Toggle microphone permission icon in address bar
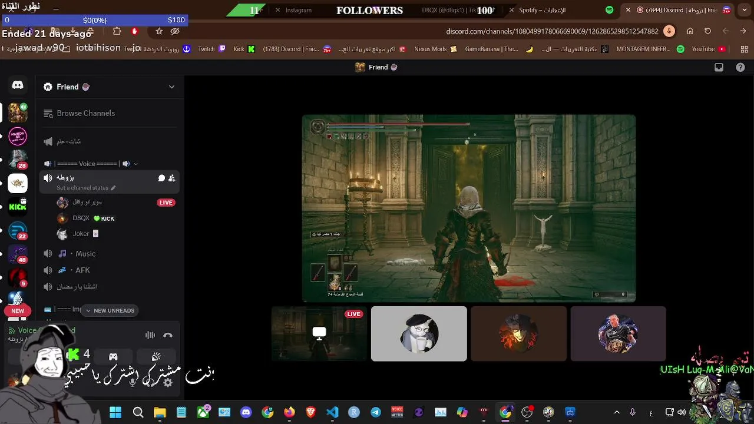Image resolution: width=754 pixels, height=424 pixels. [669, 31]
